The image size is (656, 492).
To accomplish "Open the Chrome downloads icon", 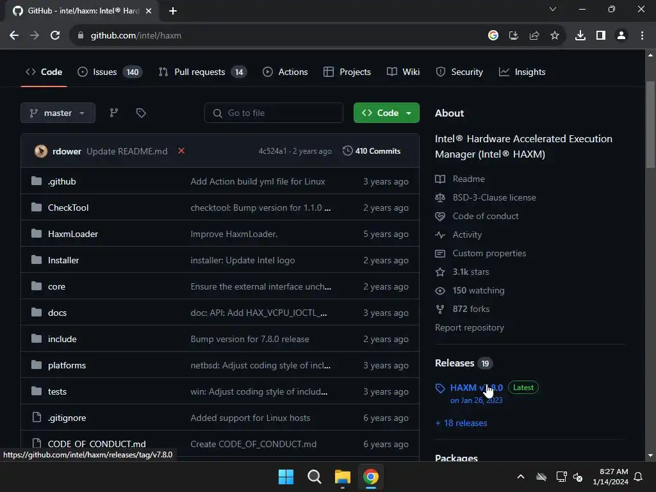I will point(580,36).
